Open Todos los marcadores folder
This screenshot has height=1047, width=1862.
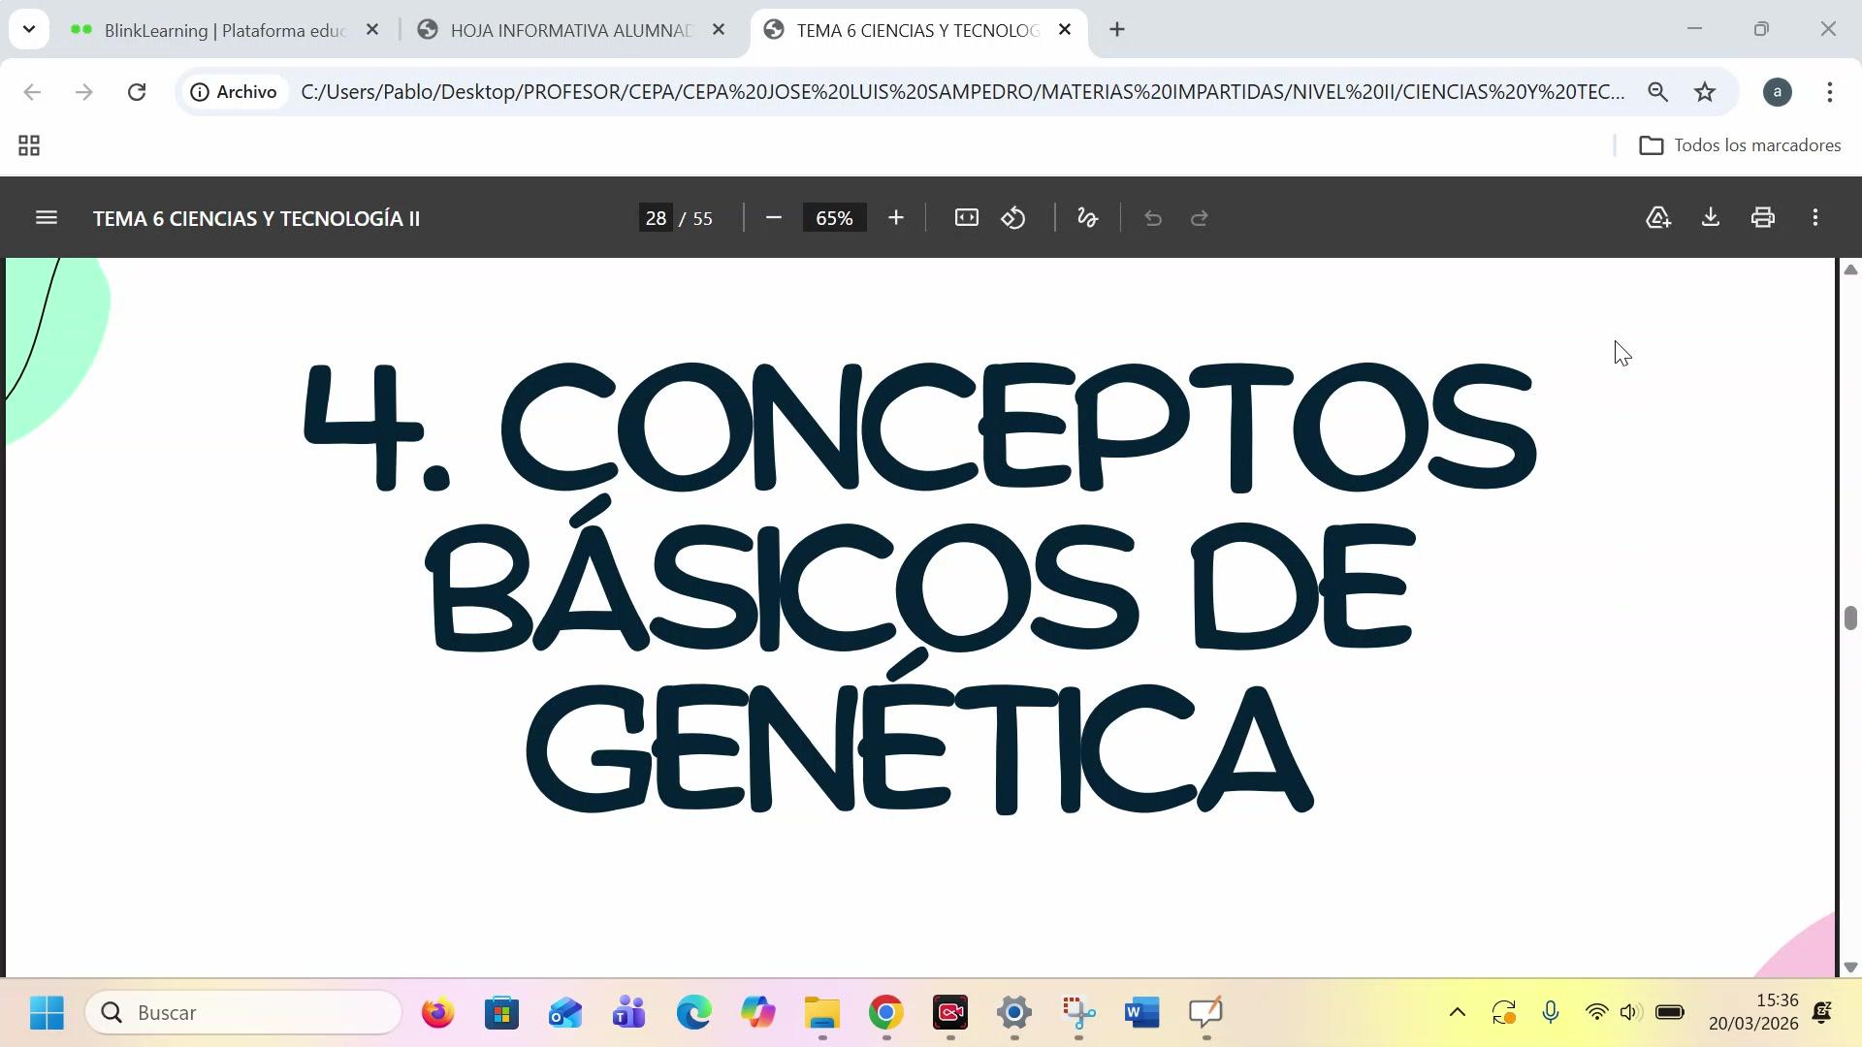click(1740, 145)
